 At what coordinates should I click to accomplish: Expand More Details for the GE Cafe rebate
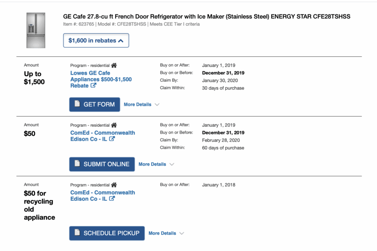pos(141,104)
